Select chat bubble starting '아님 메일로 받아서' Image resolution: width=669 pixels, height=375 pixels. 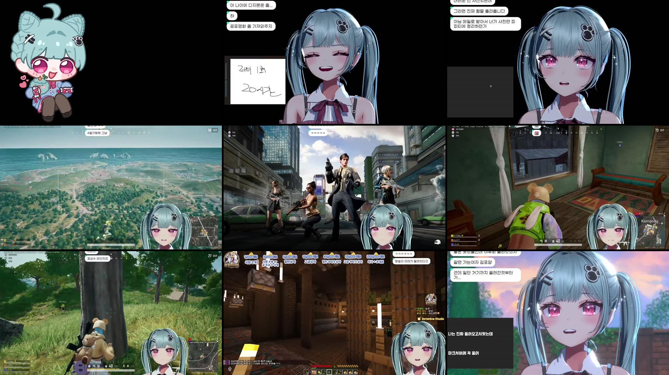[x=485, y=24]
